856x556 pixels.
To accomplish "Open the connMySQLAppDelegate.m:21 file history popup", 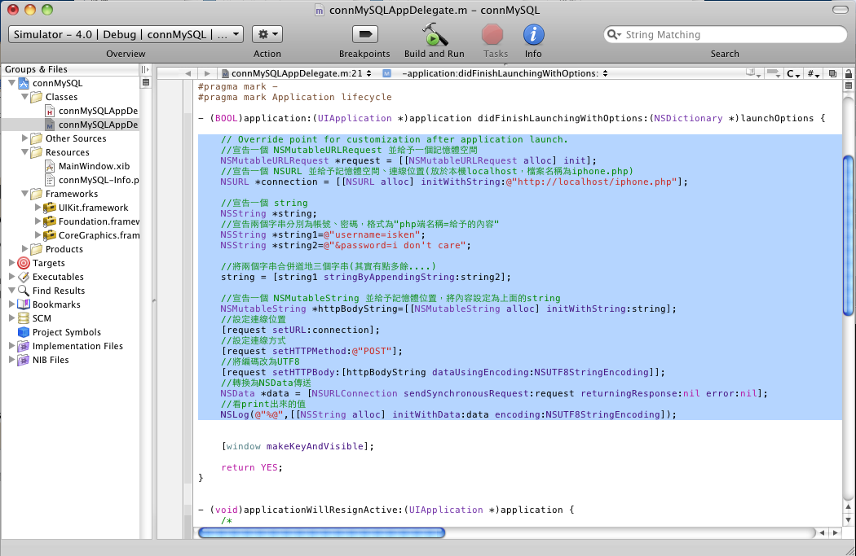I will pos(297,73).
